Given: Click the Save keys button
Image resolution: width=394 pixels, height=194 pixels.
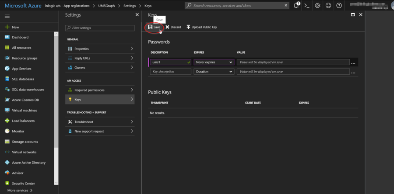Looking at the screenshot, I should 154,27.
